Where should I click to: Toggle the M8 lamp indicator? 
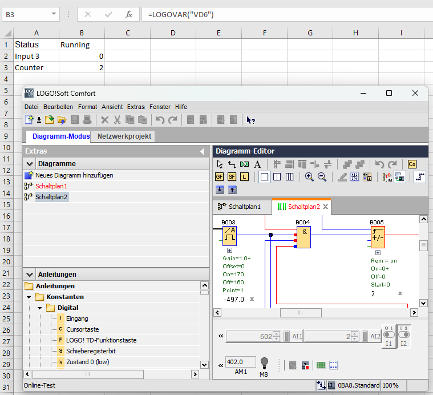(x=264, y=362)
